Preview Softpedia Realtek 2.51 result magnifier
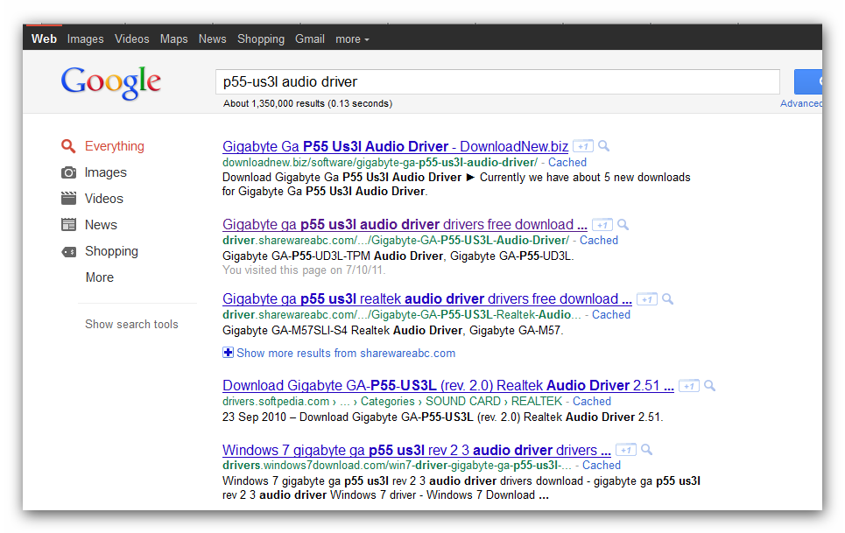 (710, 385)
